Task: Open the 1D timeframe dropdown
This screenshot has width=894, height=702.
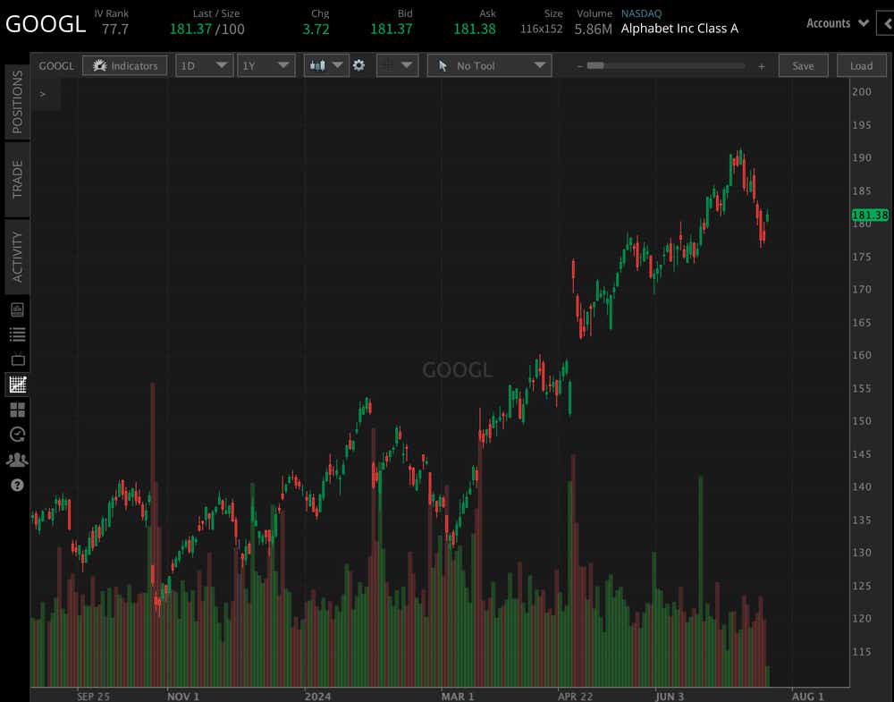Action: 204,65
